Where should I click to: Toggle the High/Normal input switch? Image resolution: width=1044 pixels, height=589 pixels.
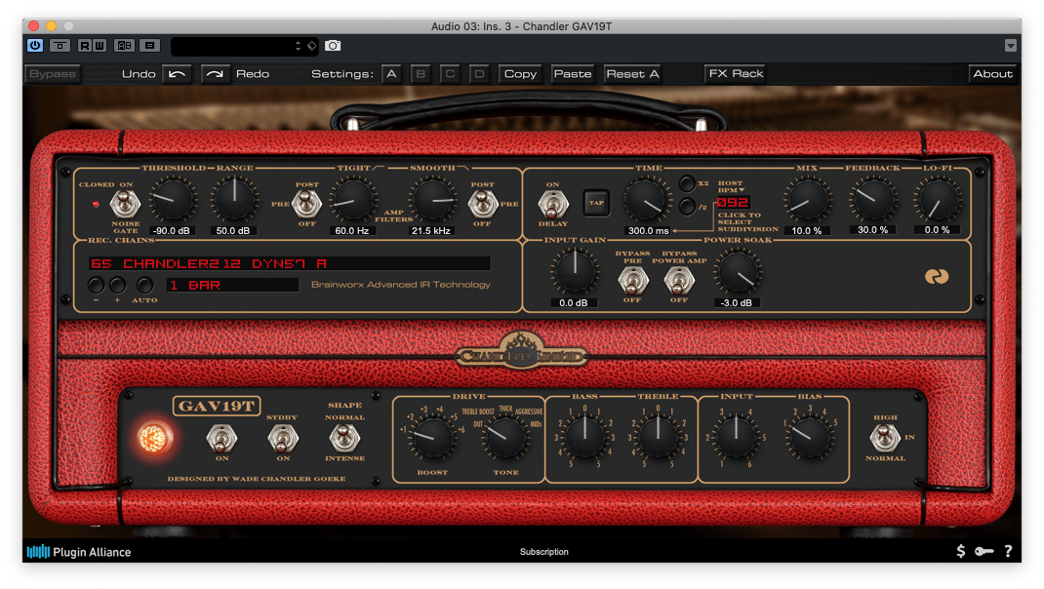884,438
